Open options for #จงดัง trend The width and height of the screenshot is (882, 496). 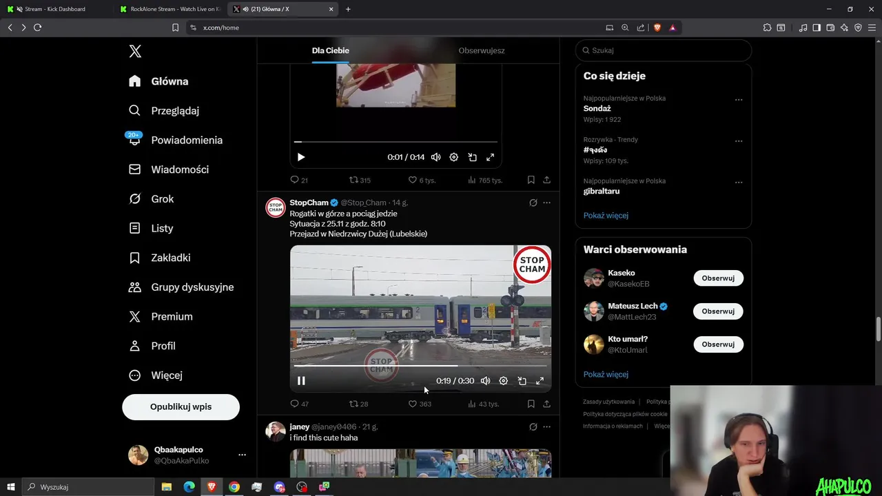click(739, 141)
